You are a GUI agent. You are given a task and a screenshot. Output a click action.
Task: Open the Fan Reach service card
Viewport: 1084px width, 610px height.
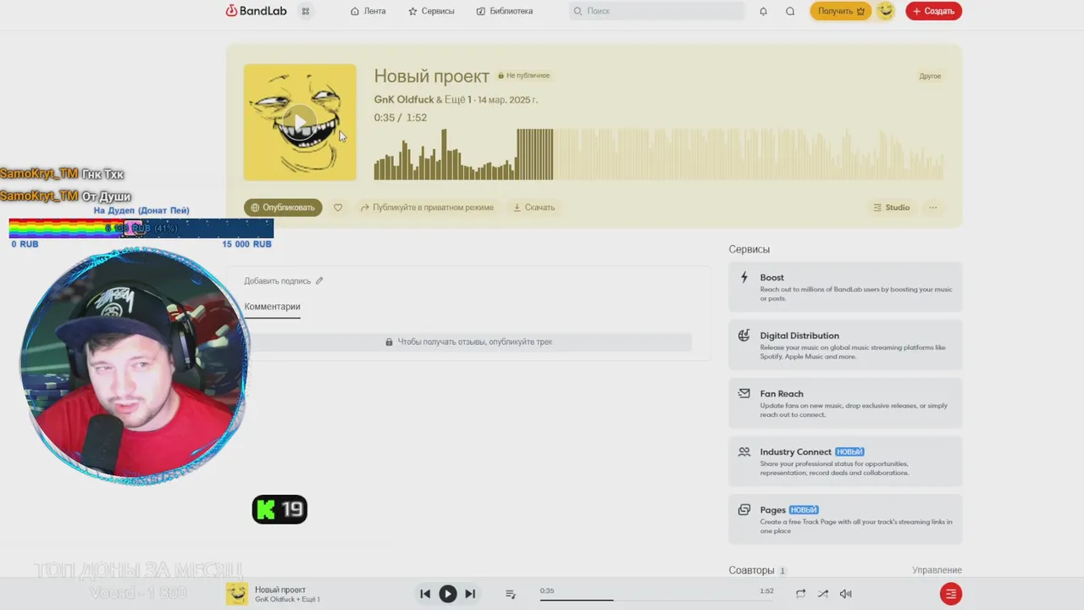point(845,404)
